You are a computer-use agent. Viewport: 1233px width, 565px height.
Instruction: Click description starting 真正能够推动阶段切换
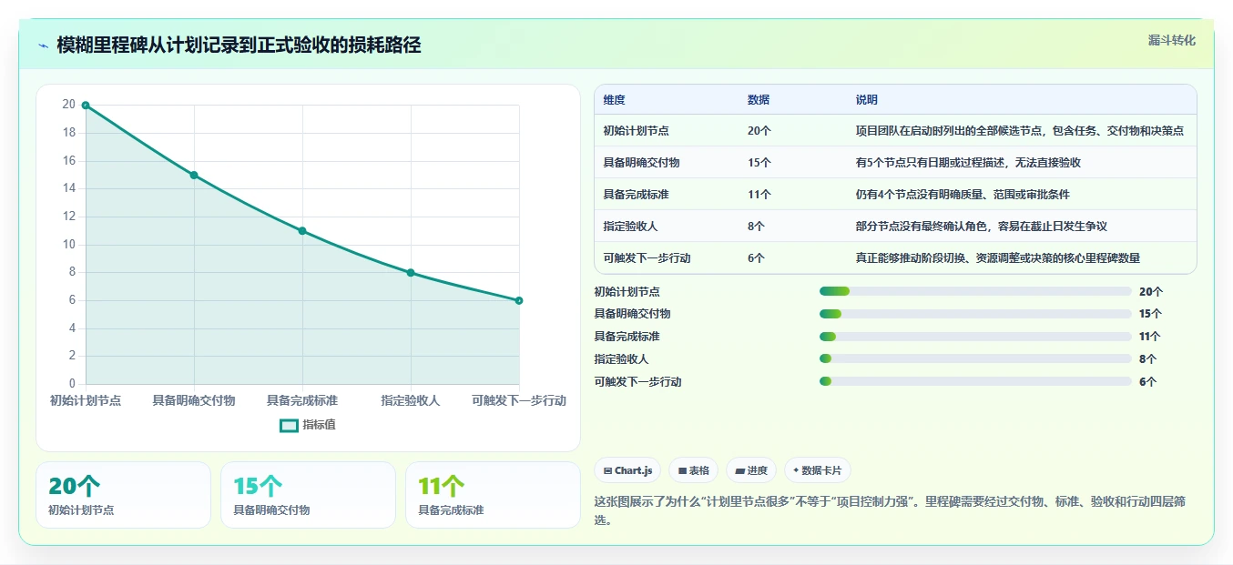click(997, 258)
